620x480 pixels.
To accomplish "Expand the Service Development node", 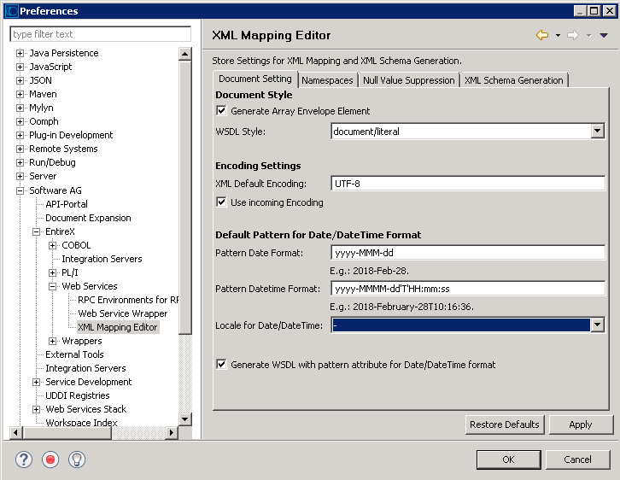I will 36,382.
